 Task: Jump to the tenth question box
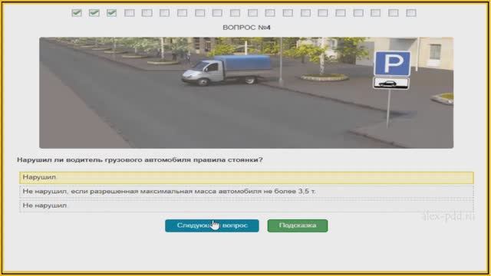click(x=235, y=13)
